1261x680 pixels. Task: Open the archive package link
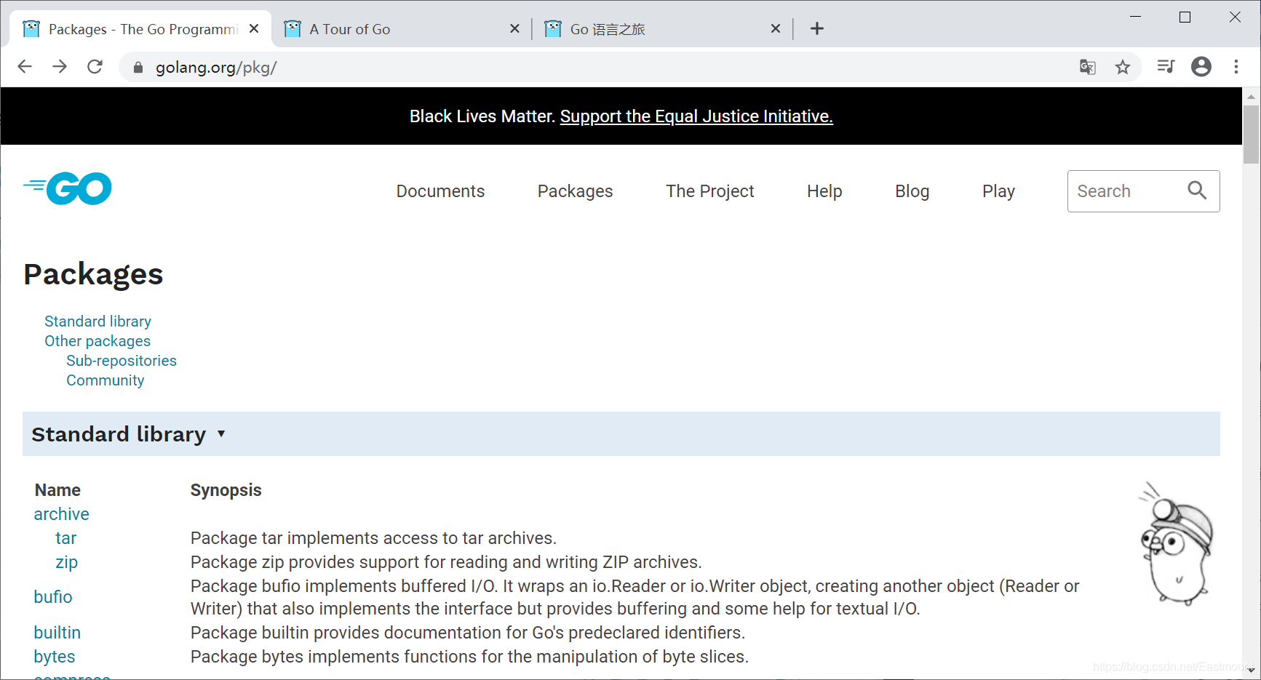61,514
